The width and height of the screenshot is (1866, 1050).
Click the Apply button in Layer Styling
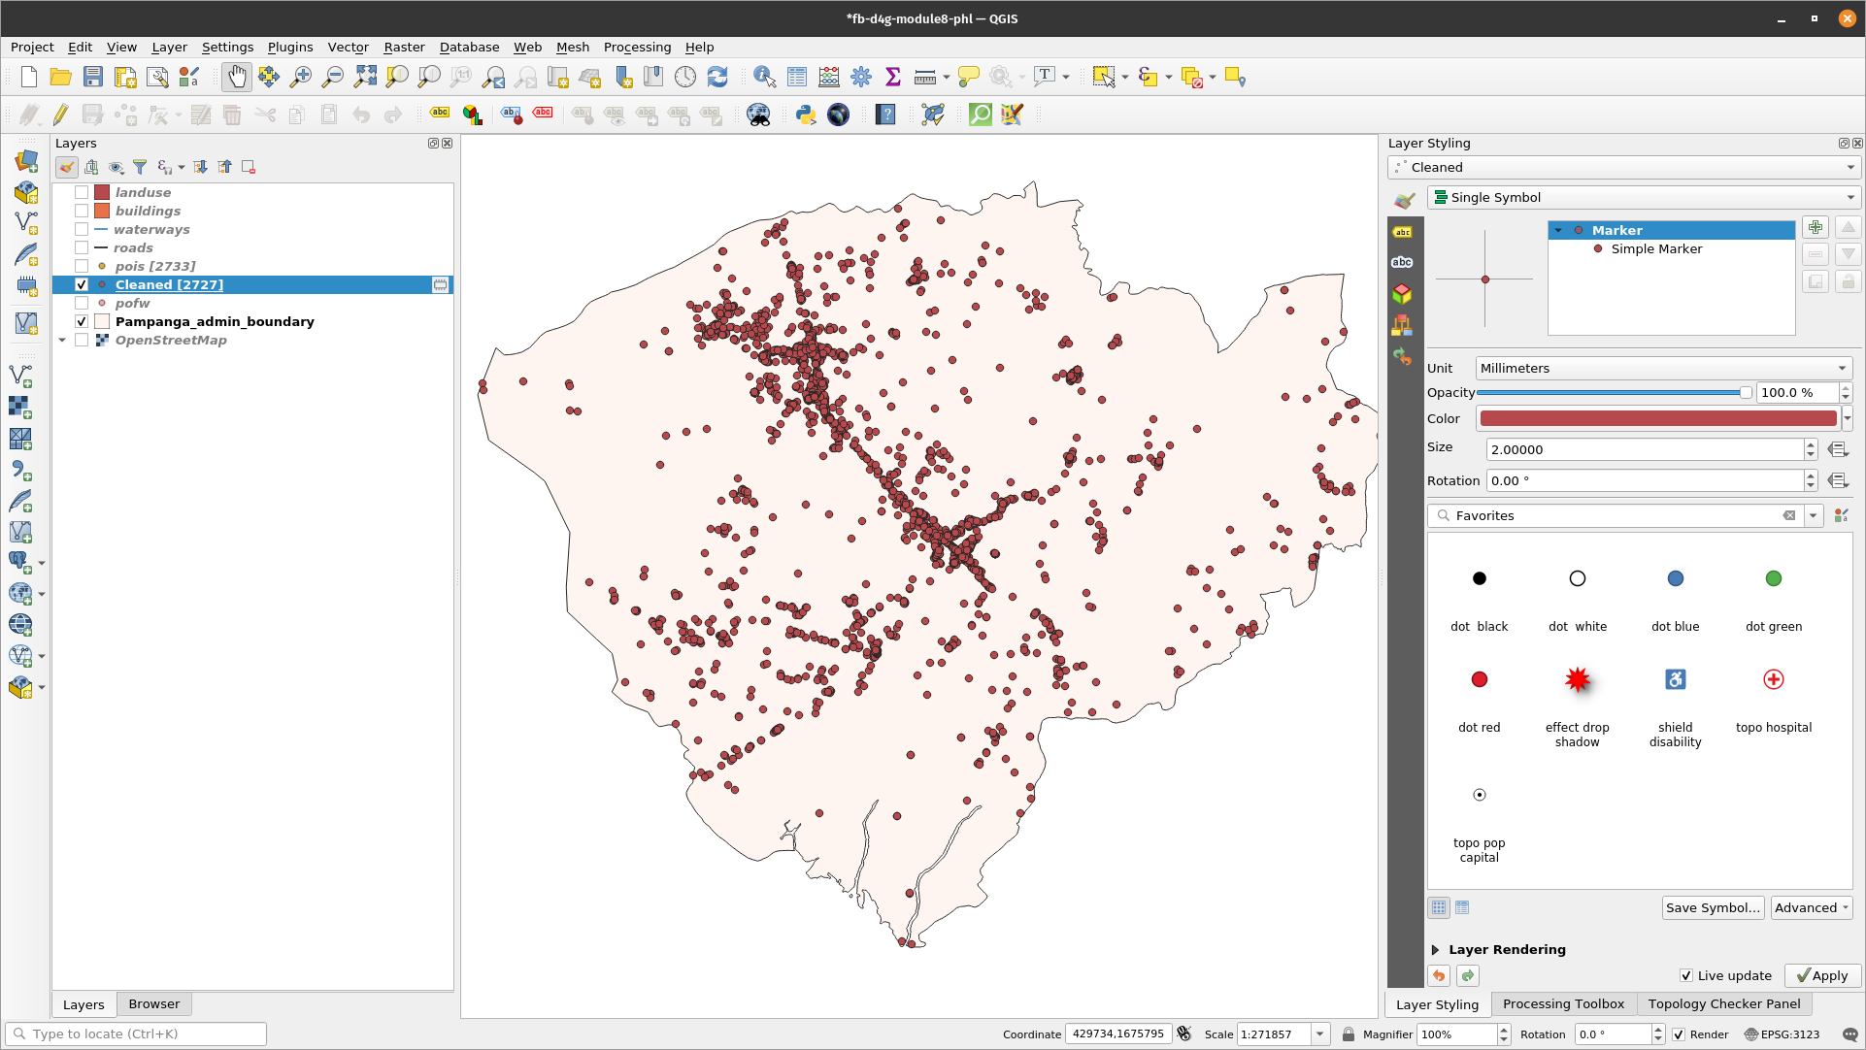[1822, 975]
